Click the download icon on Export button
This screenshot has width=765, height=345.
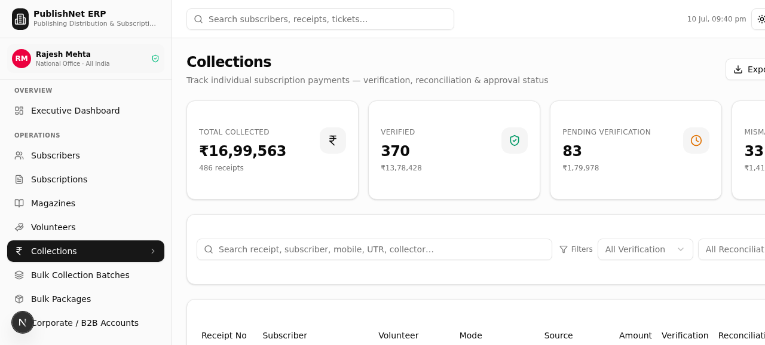click(x=738, y=69)
